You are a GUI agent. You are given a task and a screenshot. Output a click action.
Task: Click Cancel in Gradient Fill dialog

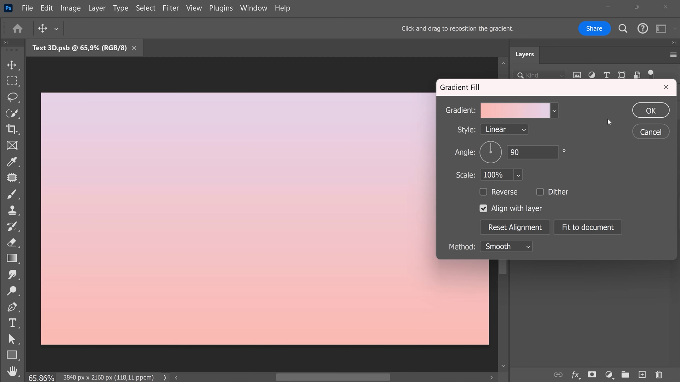(651, 132)
